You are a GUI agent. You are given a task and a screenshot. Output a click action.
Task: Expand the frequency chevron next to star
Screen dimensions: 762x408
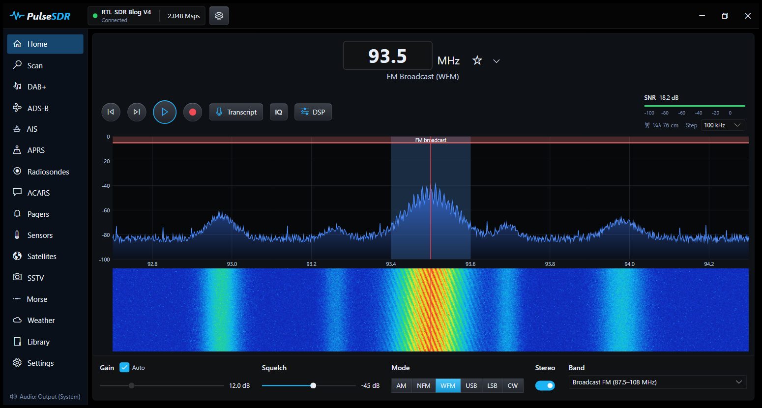[497, 61]
